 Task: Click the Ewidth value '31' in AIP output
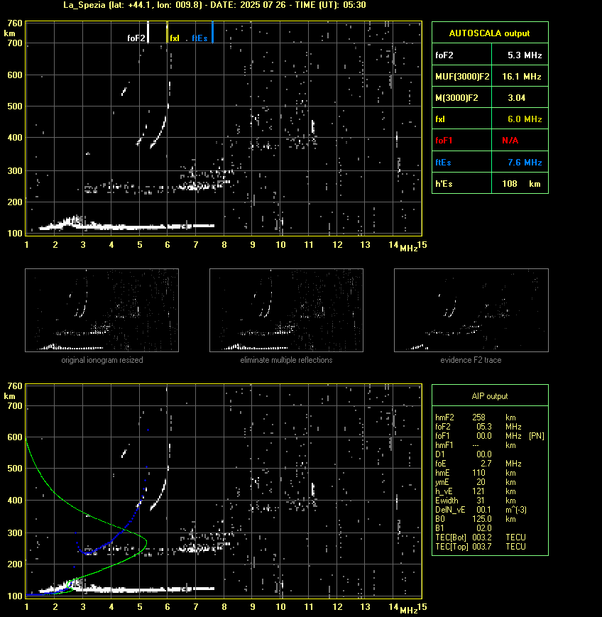point(481,501)
